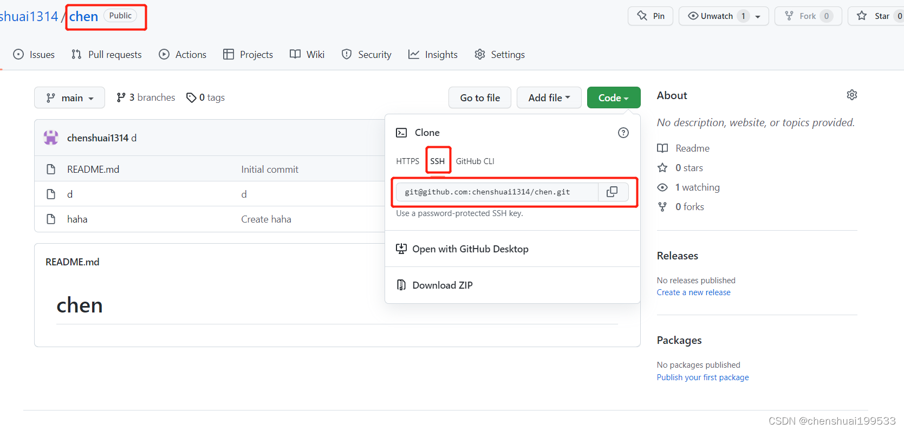The height and width of the screenshot is (430, 904).
Task: Open About section settings gear
Action: tap(851, 95)
